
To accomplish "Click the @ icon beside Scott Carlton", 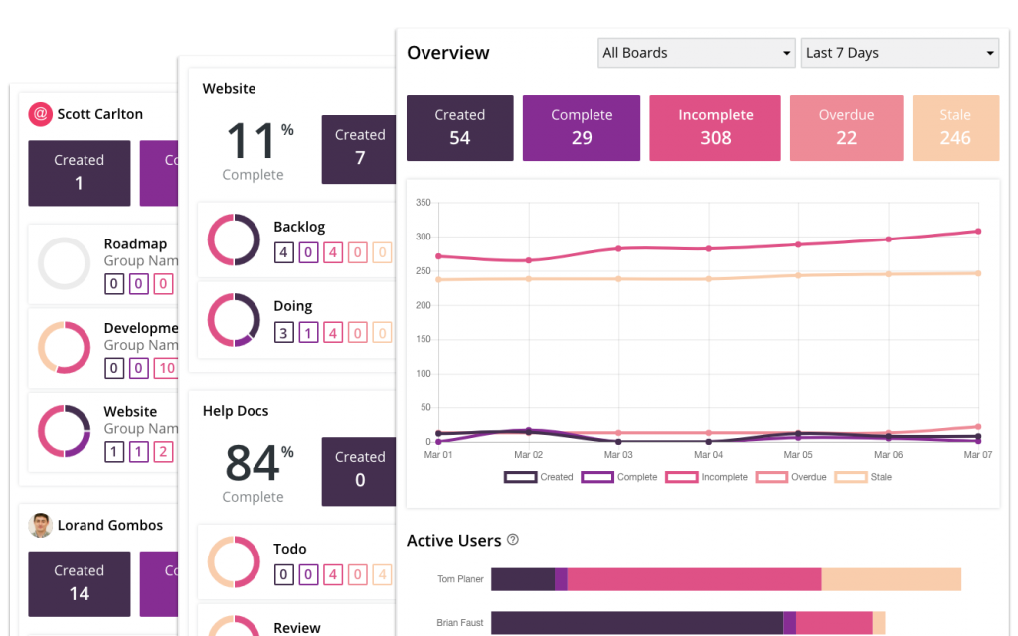I will [39, 114].
